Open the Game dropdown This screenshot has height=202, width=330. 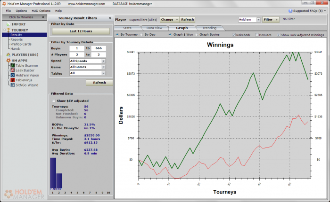[x=104, y=67]
